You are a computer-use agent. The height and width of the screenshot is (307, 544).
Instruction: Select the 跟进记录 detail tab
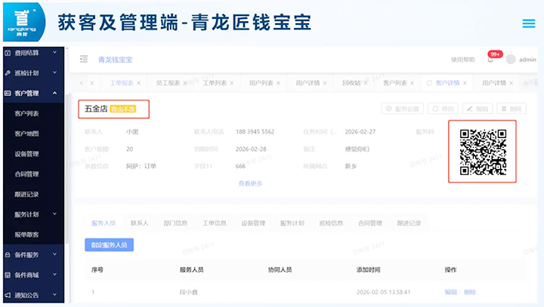pos(409,223)
